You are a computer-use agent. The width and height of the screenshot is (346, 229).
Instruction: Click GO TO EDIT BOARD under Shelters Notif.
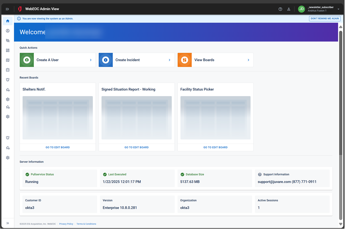(57, 147)
